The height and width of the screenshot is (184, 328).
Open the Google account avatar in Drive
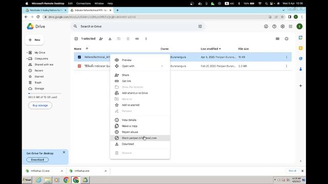click(299, 27)
